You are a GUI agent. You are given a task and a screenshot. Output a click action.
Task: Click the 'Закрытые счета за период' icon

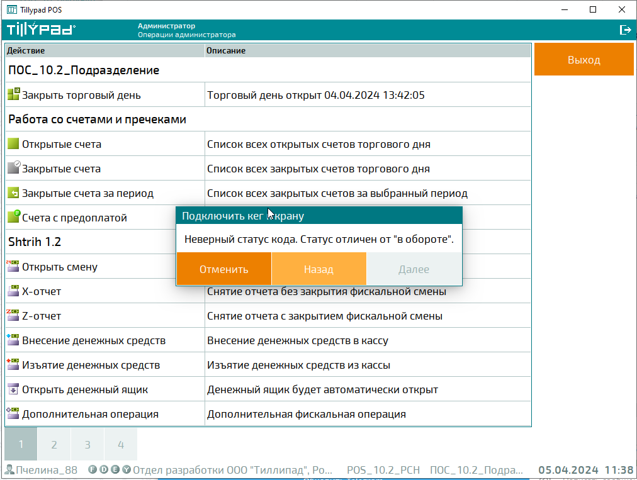[x=13, y=193]
